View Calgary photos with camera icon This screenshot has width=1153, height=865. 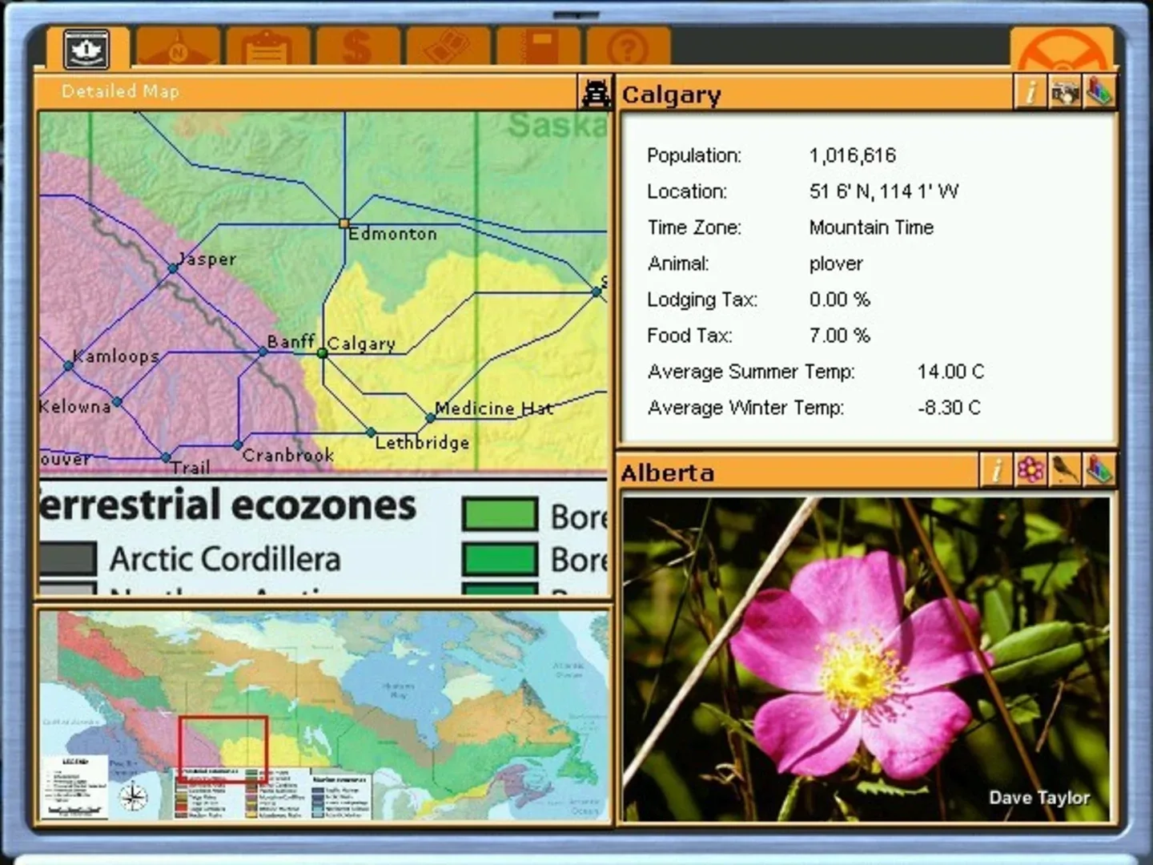pos(1065,93)
